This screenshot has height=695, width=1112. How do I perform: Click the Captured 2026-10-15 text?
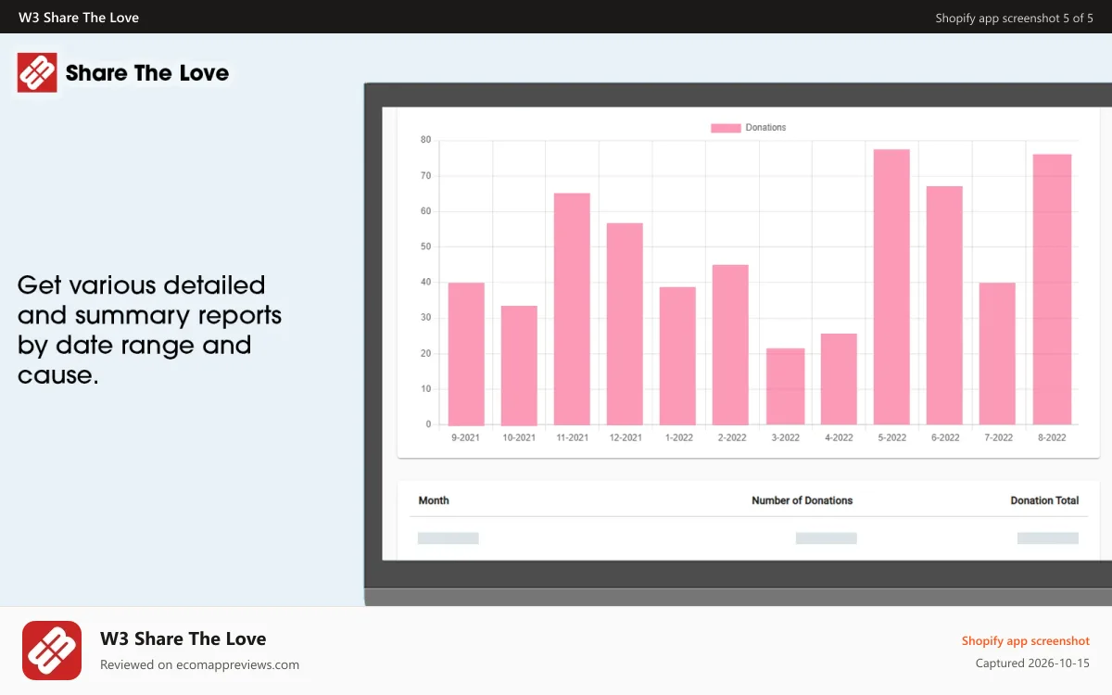1032,663
